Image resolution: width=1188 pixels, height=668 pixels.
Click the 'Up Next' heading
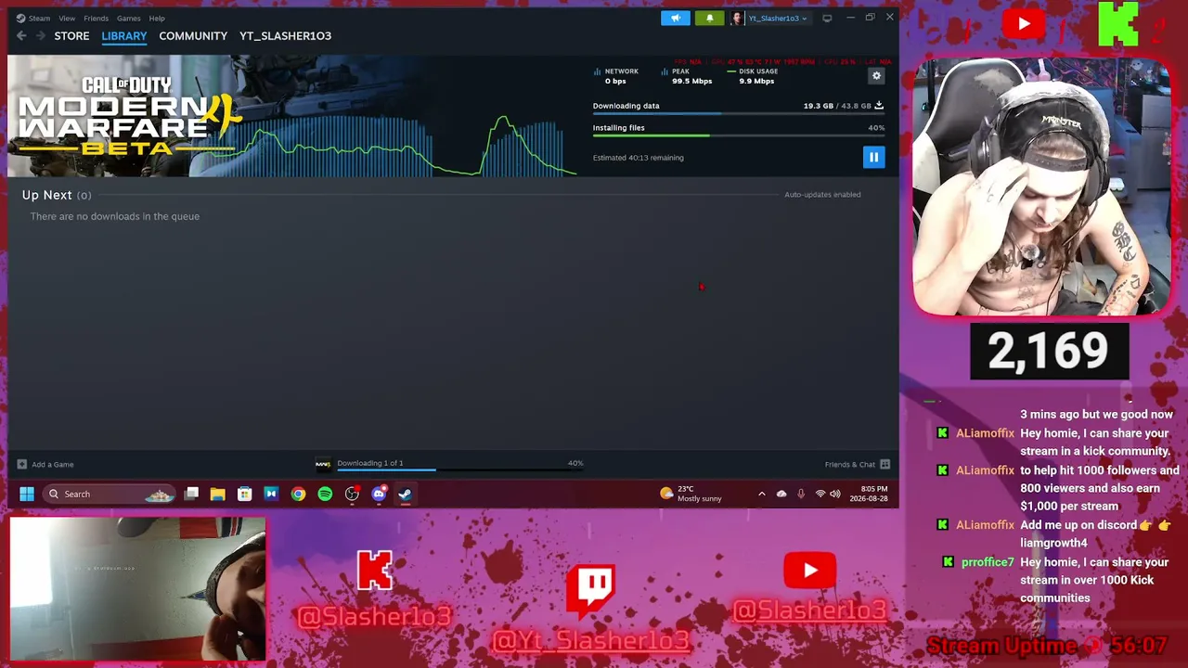click(47, 195)
